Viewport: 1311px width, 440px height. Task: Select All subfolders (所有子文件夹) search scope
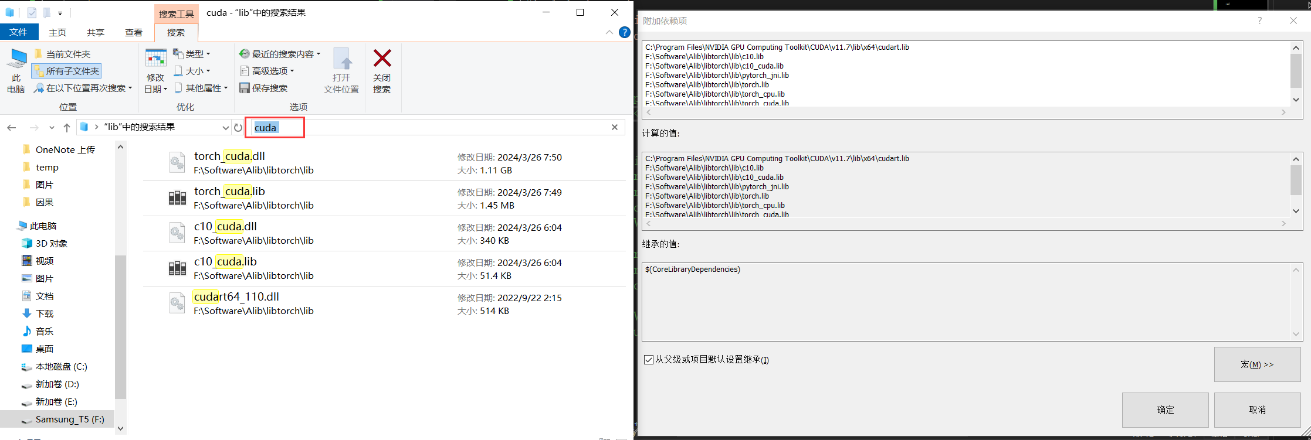[66, 71]
